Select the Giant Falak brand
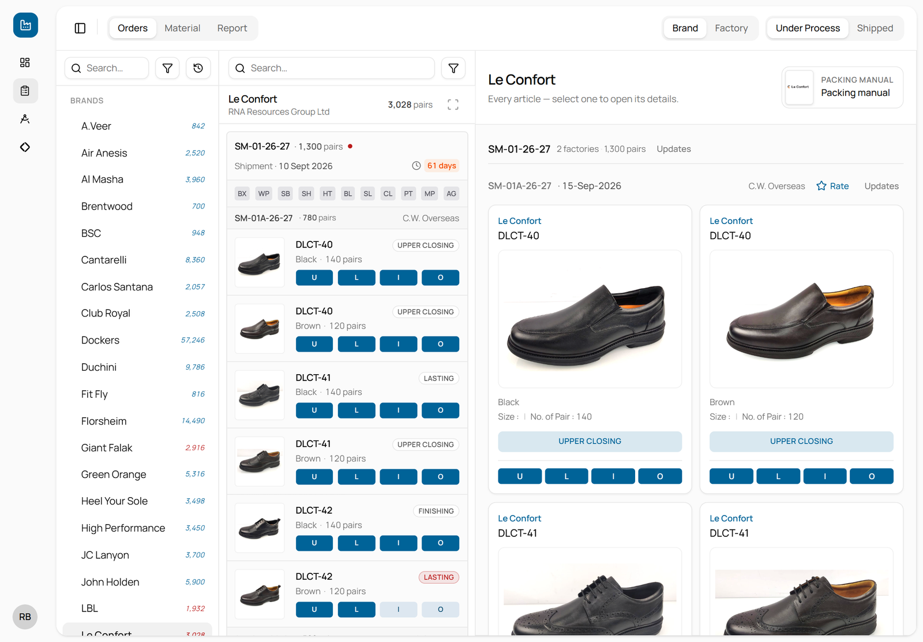The width and height of the screenshot is (923, 642). tap(137, 447)
